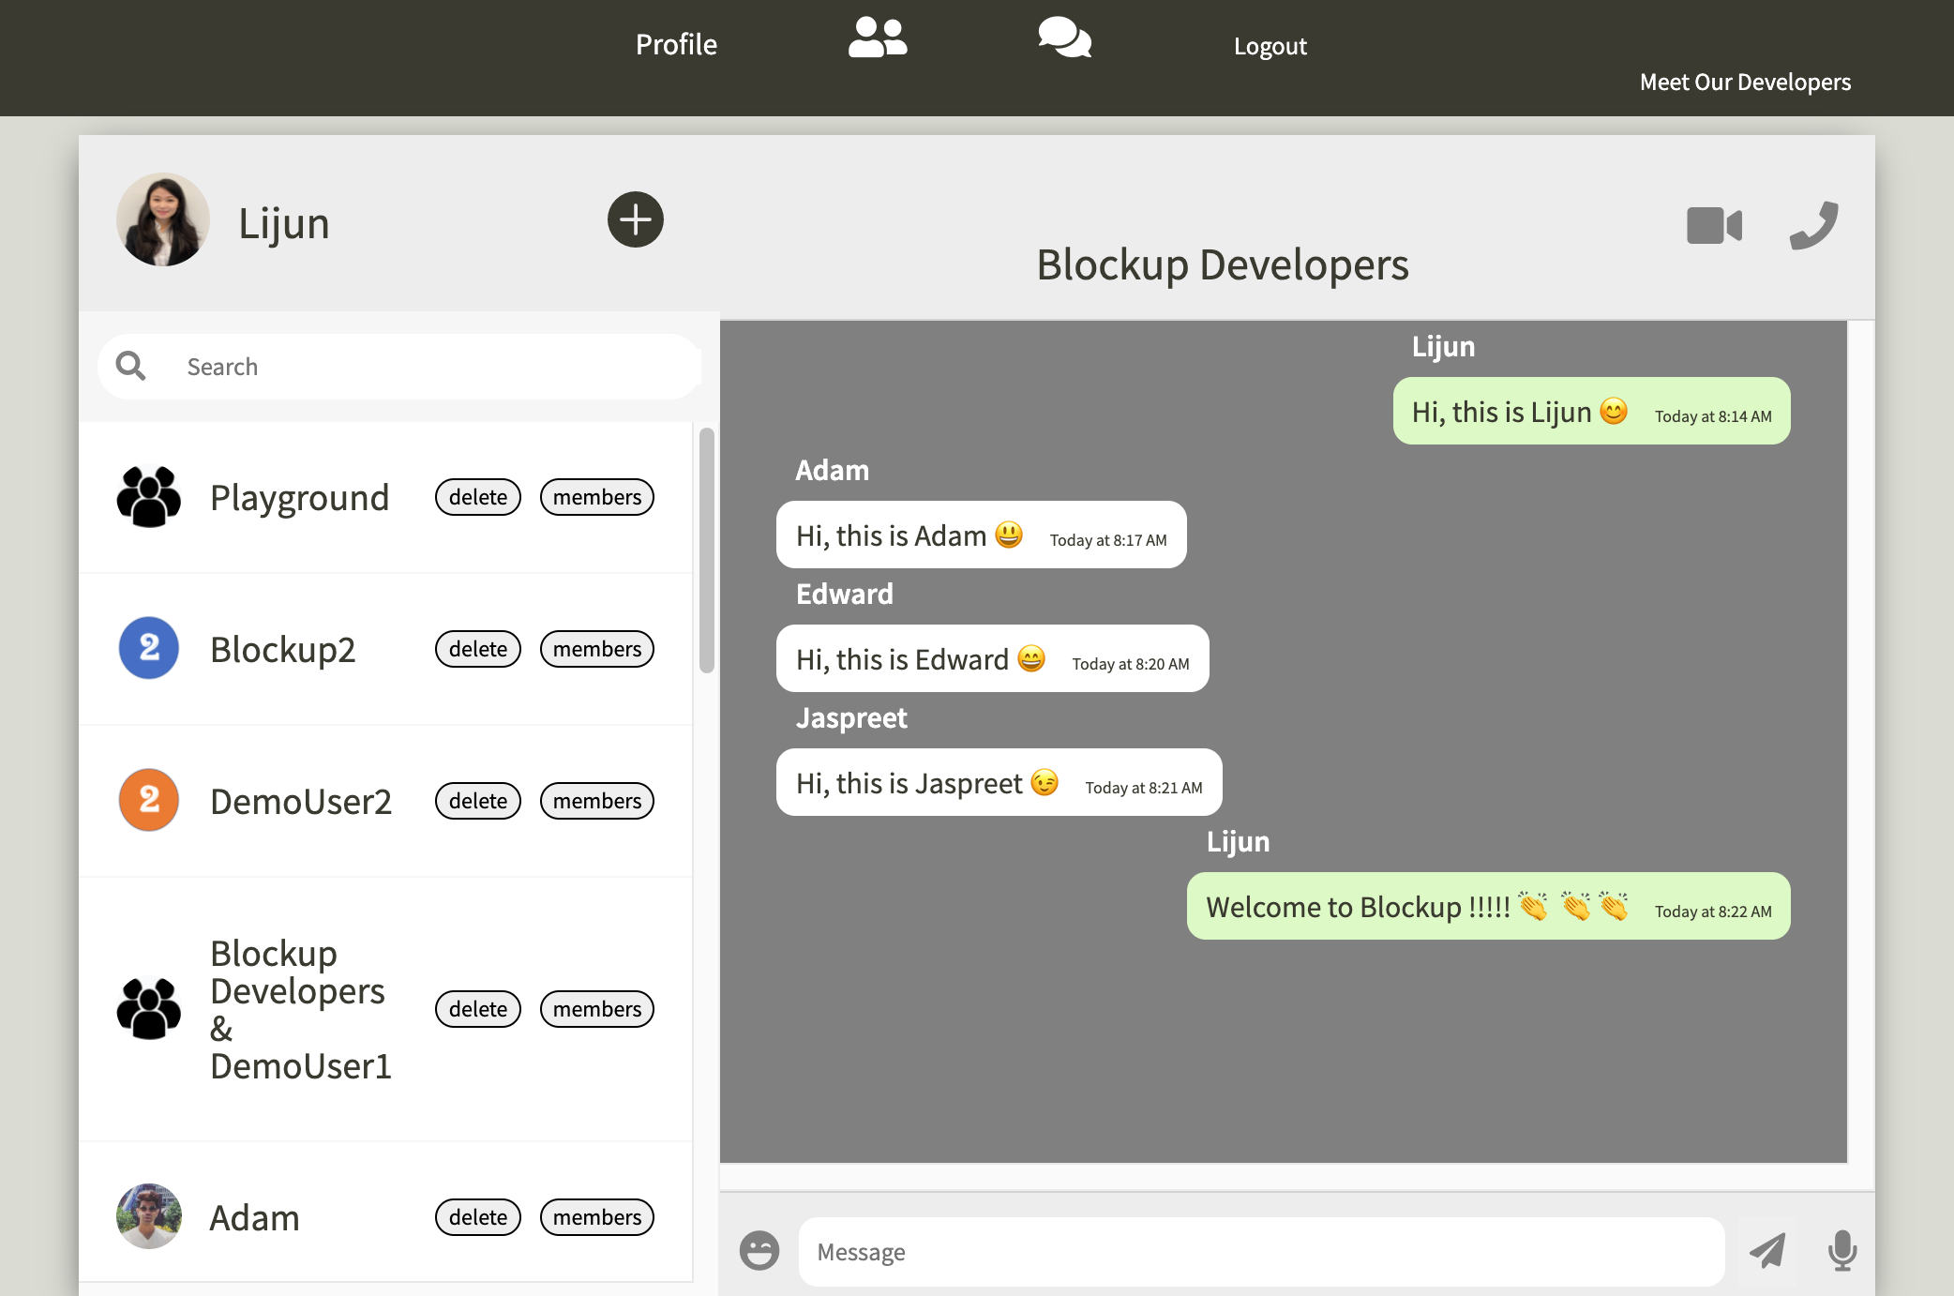Delete the DemoUser2 chat

tap(477, 801)
